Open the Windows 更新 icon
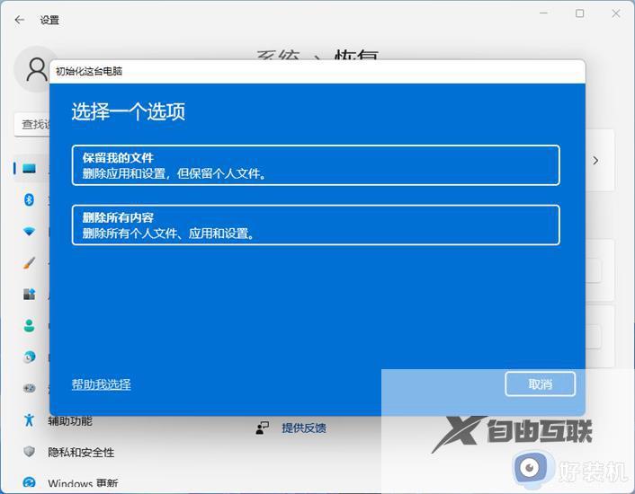The height and width of the screenshot is (494, 635). click(x=29, y=482)
